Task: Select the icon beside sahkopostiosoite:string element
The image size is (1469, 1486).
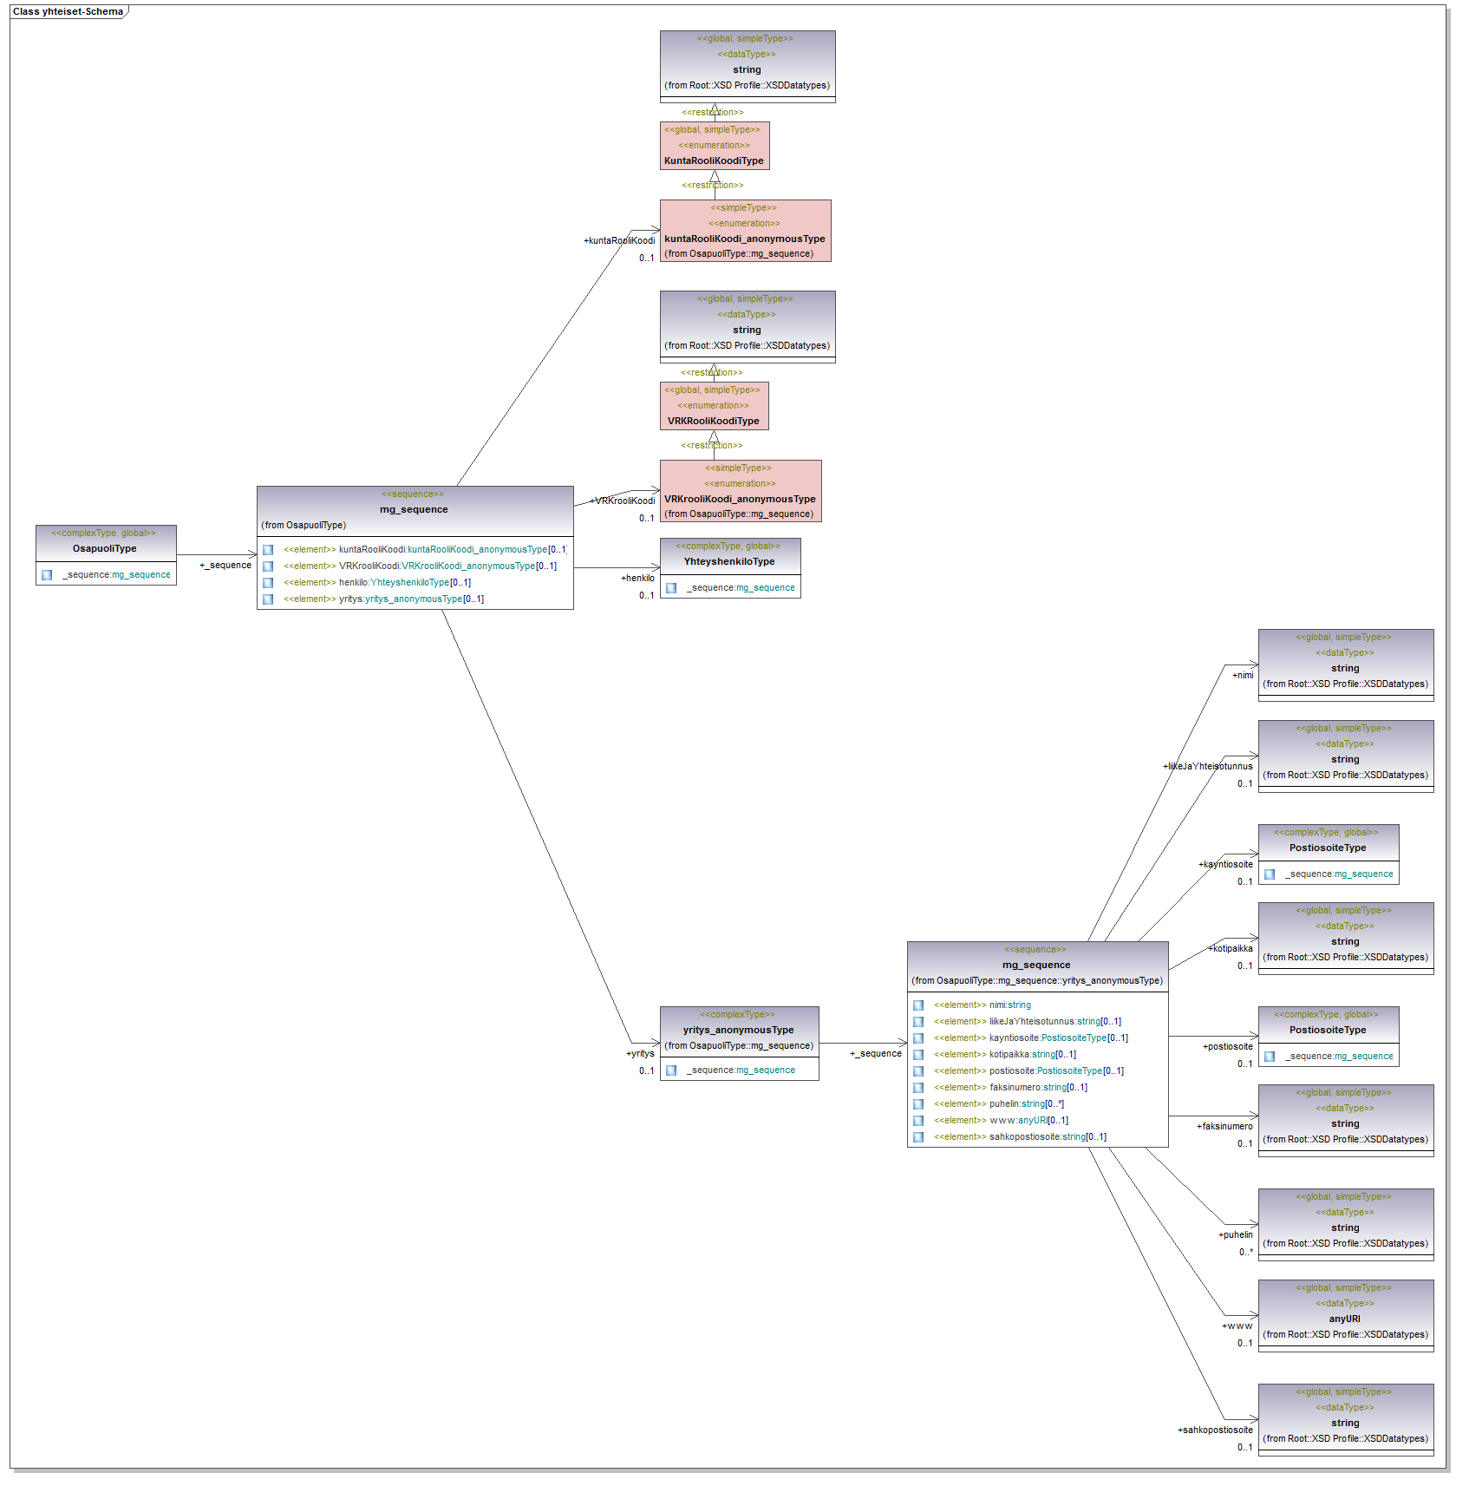Action: coord(918,1137)
